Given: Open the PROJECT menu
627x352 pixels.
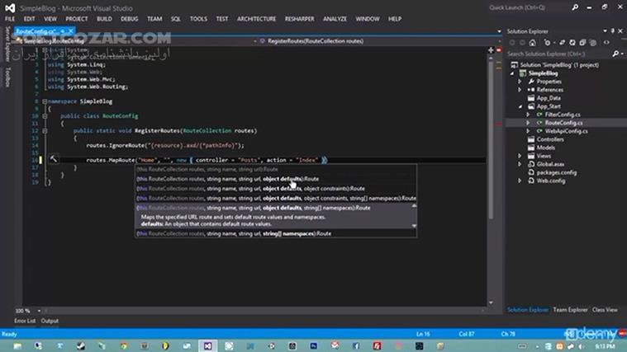Looking at the screenshot, I should tap(76, 19).
